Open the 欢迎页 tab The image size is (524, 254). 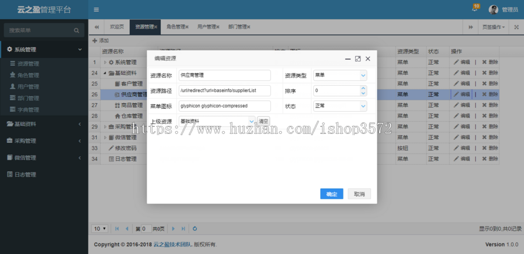coord(117,27)
